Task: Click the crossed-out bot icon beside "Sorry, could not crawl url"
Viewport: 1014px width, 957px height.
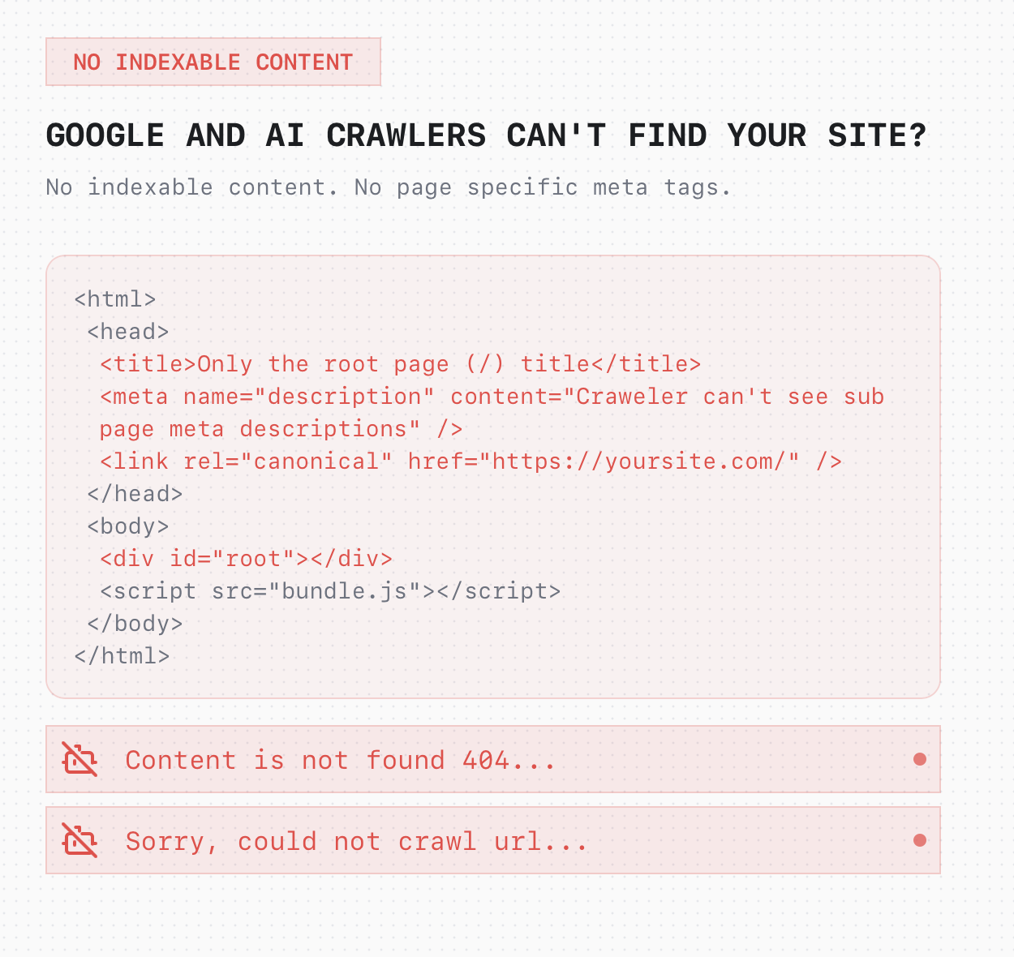Action: (x=80, y=841)
